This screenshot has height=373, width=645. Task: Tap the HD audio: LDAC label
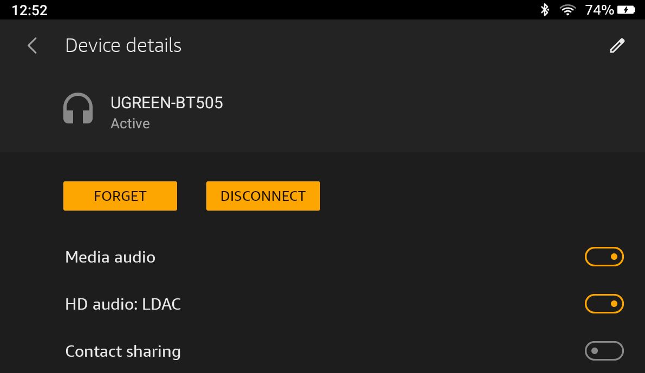click(123, 304)
